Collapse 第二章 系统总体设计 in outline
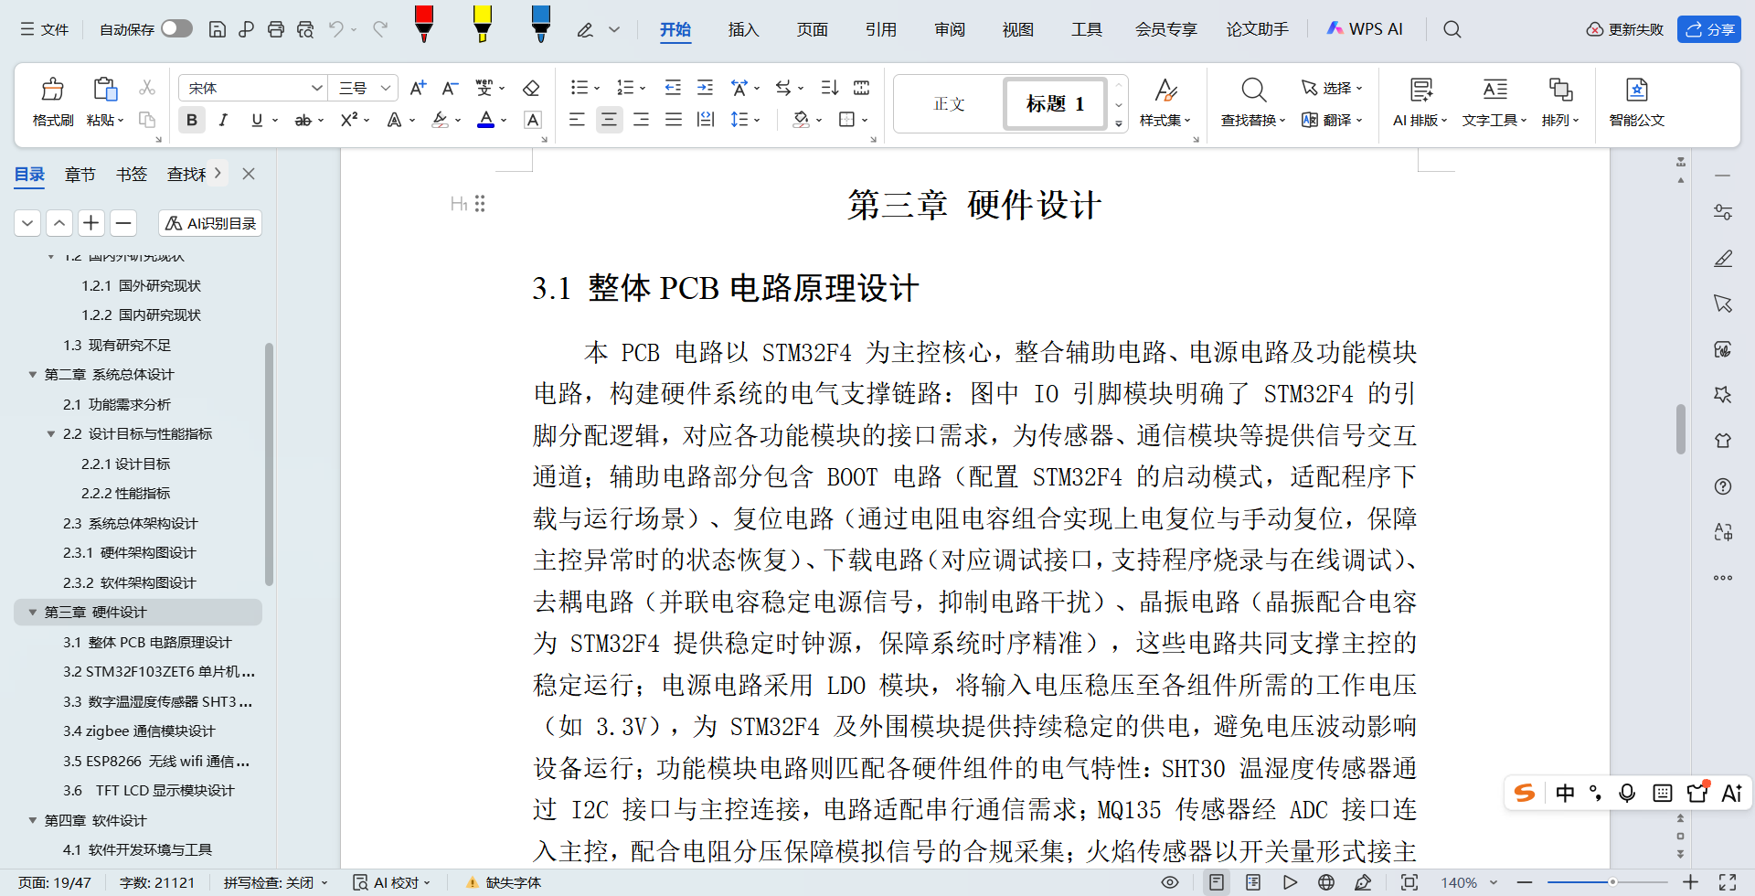Viewport: 1755px width, 896px height. click(33, 375)
